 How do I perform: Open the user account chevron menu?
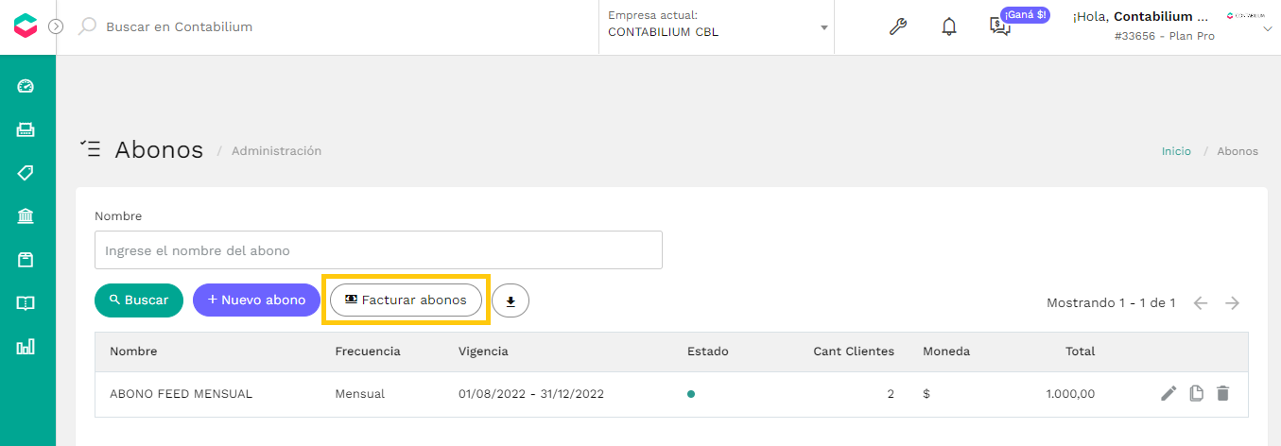click(x=1268, y=29)
